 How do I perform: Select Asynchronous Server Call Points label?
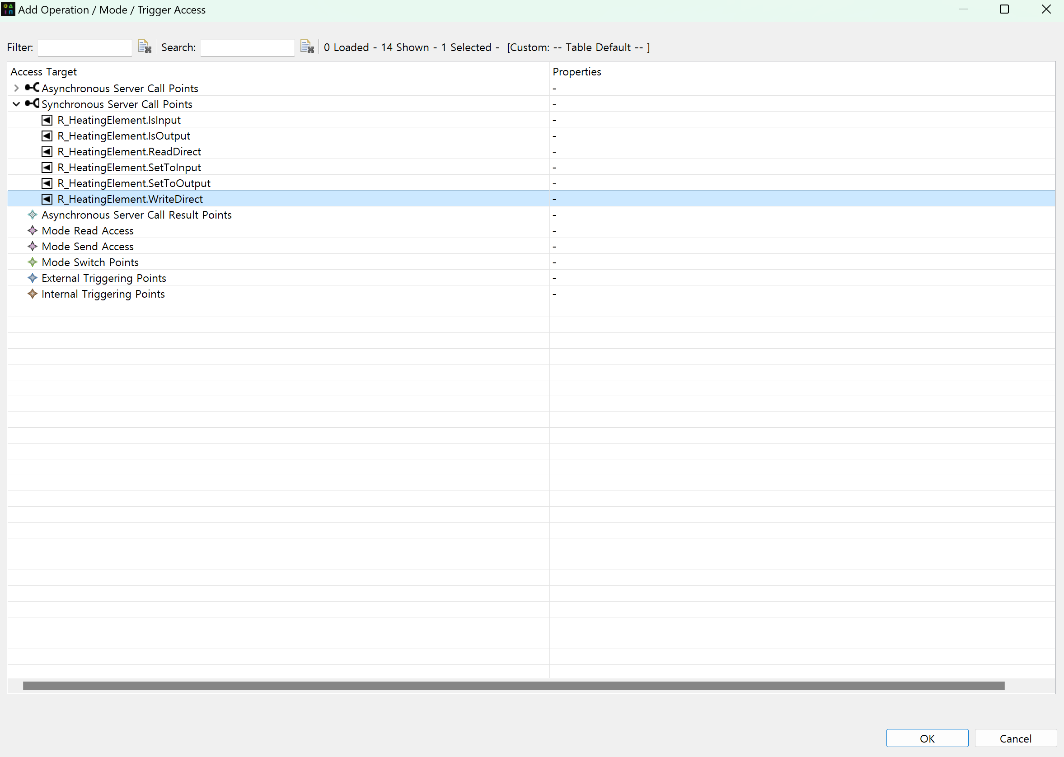tap(120, 88)
